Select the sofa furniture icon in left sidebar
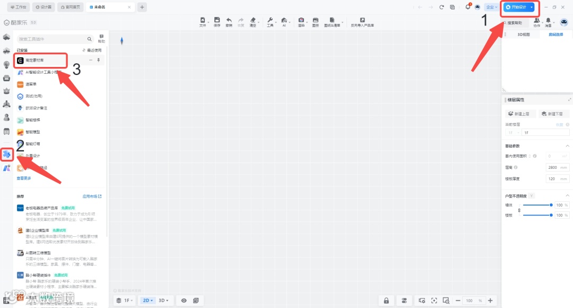 6,78
